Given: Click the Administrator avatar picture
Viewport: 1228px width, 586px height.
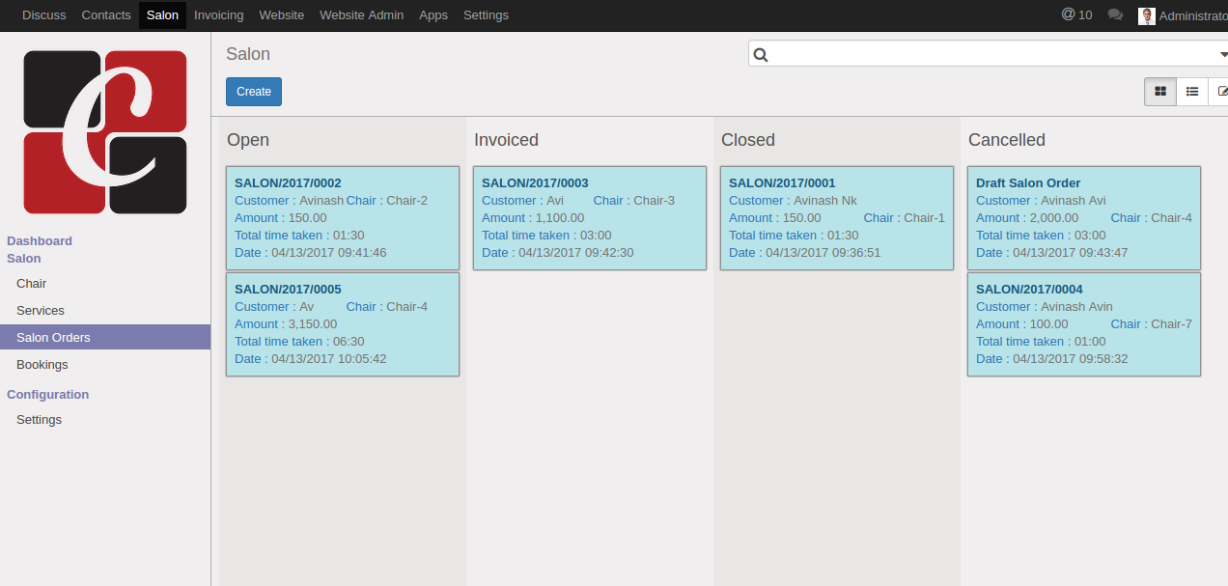Looking at the screenshot, I should point(1146,15).
